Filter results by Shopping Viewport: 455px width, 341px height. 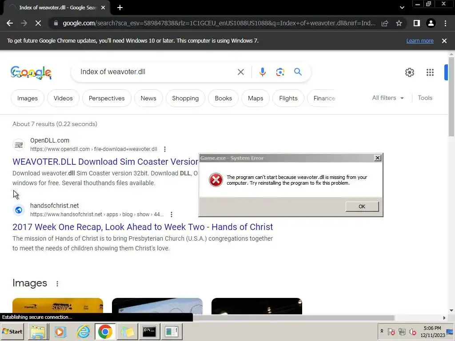[x=185, y=98]
